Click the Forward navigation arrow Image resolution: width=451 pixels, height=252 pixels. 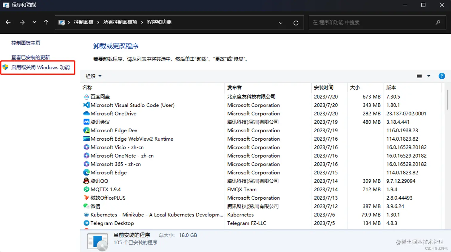(22, 22)
